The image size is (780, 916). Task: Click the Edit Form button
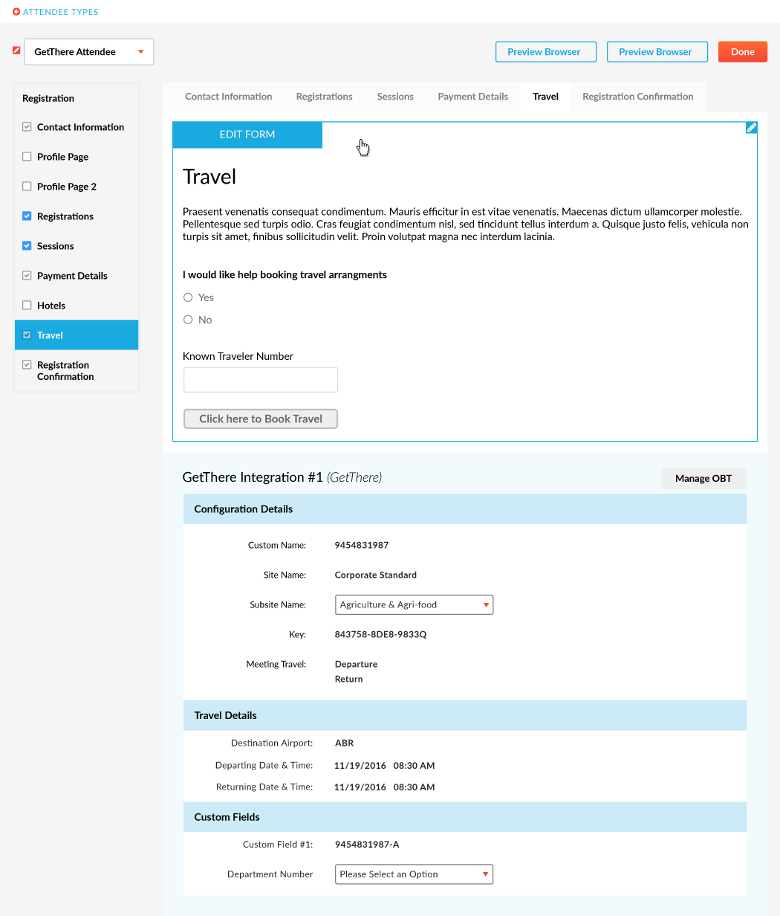point(247,135)
